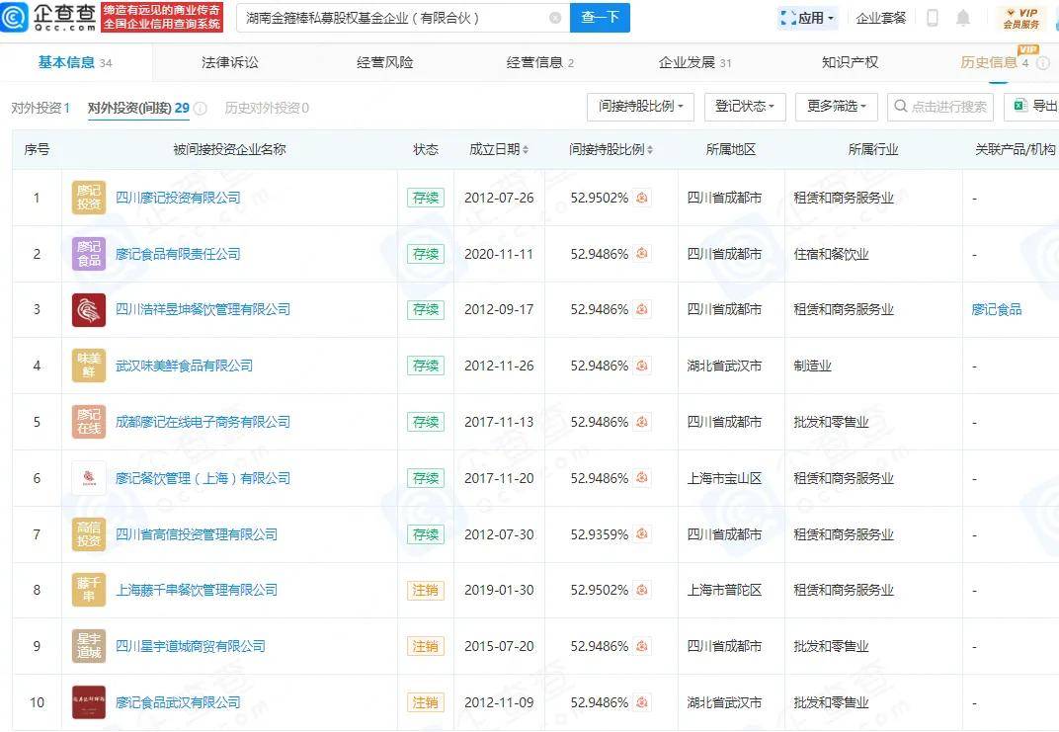Viewport: 1059px width, 732px height.
Task: Open equity chain icon for 四川省高信投资管理 row
Action: 641,534
